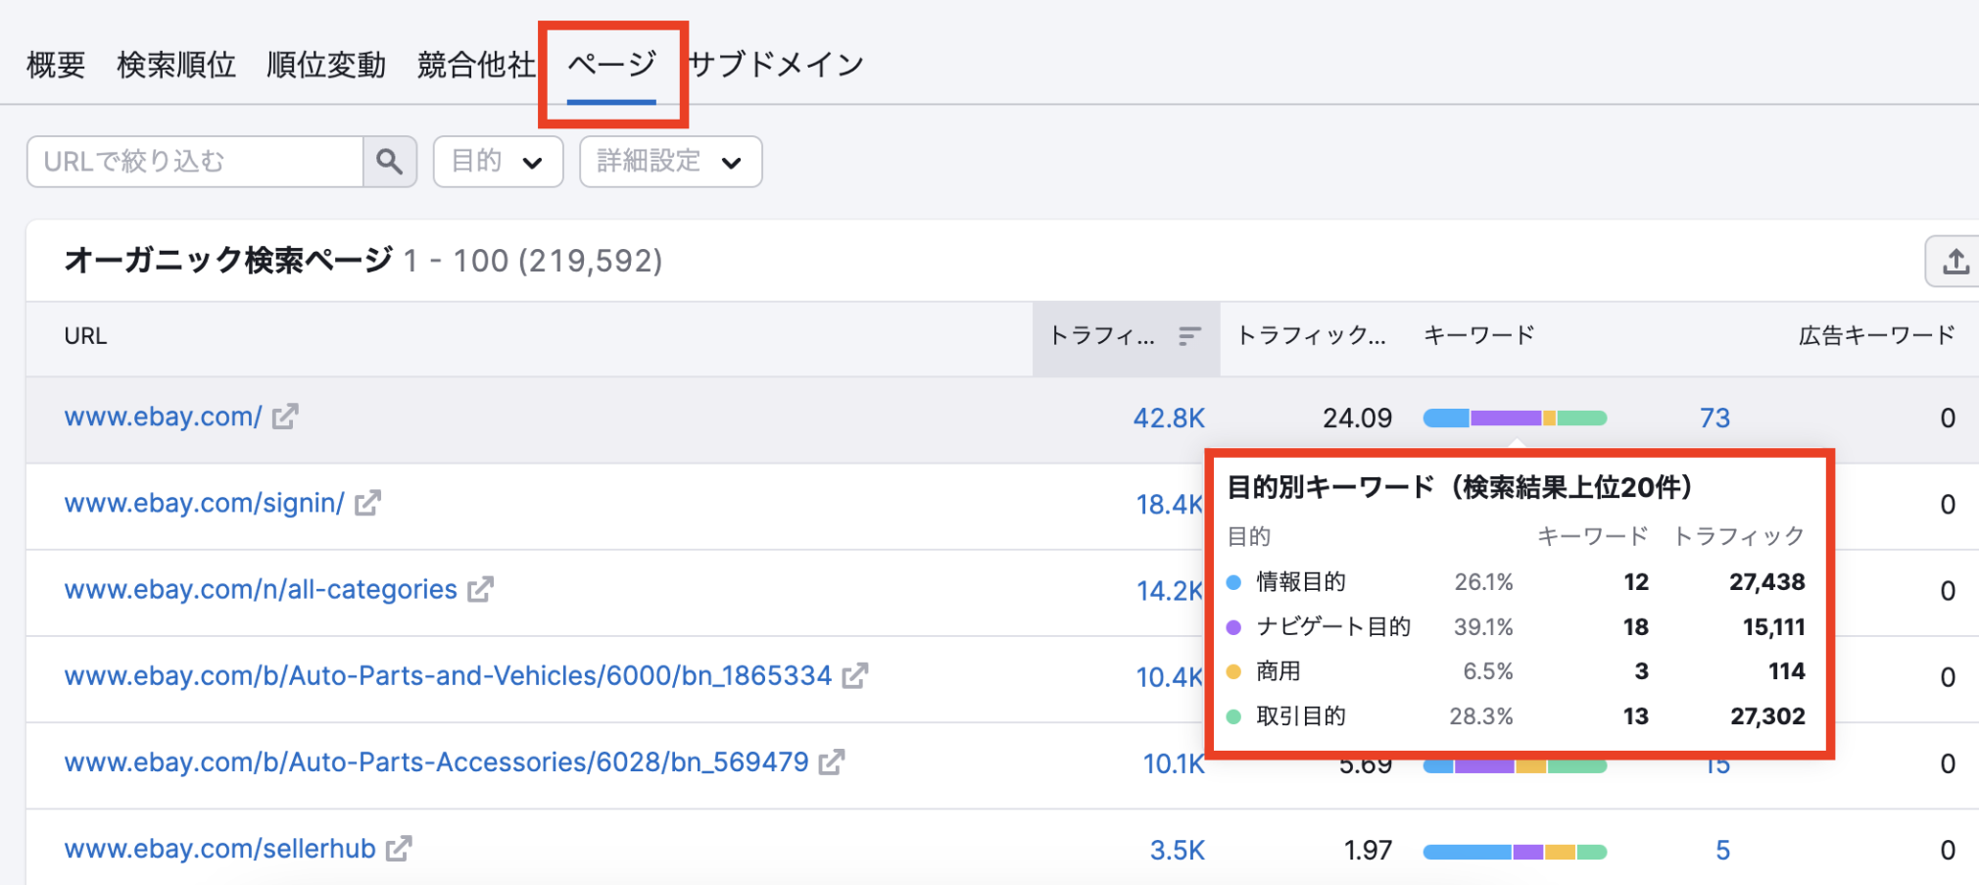This screenshot has width=1979, height=885.
Task: Click the キーワード column header
Action: pos(1478,336)
